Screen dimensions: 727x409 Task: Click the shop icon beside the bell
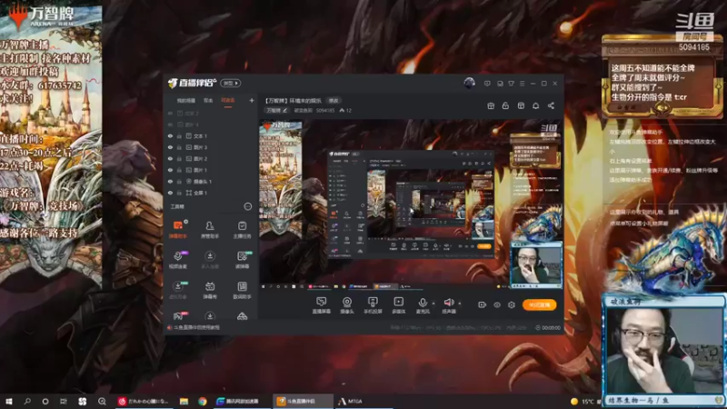click(521, 105)
